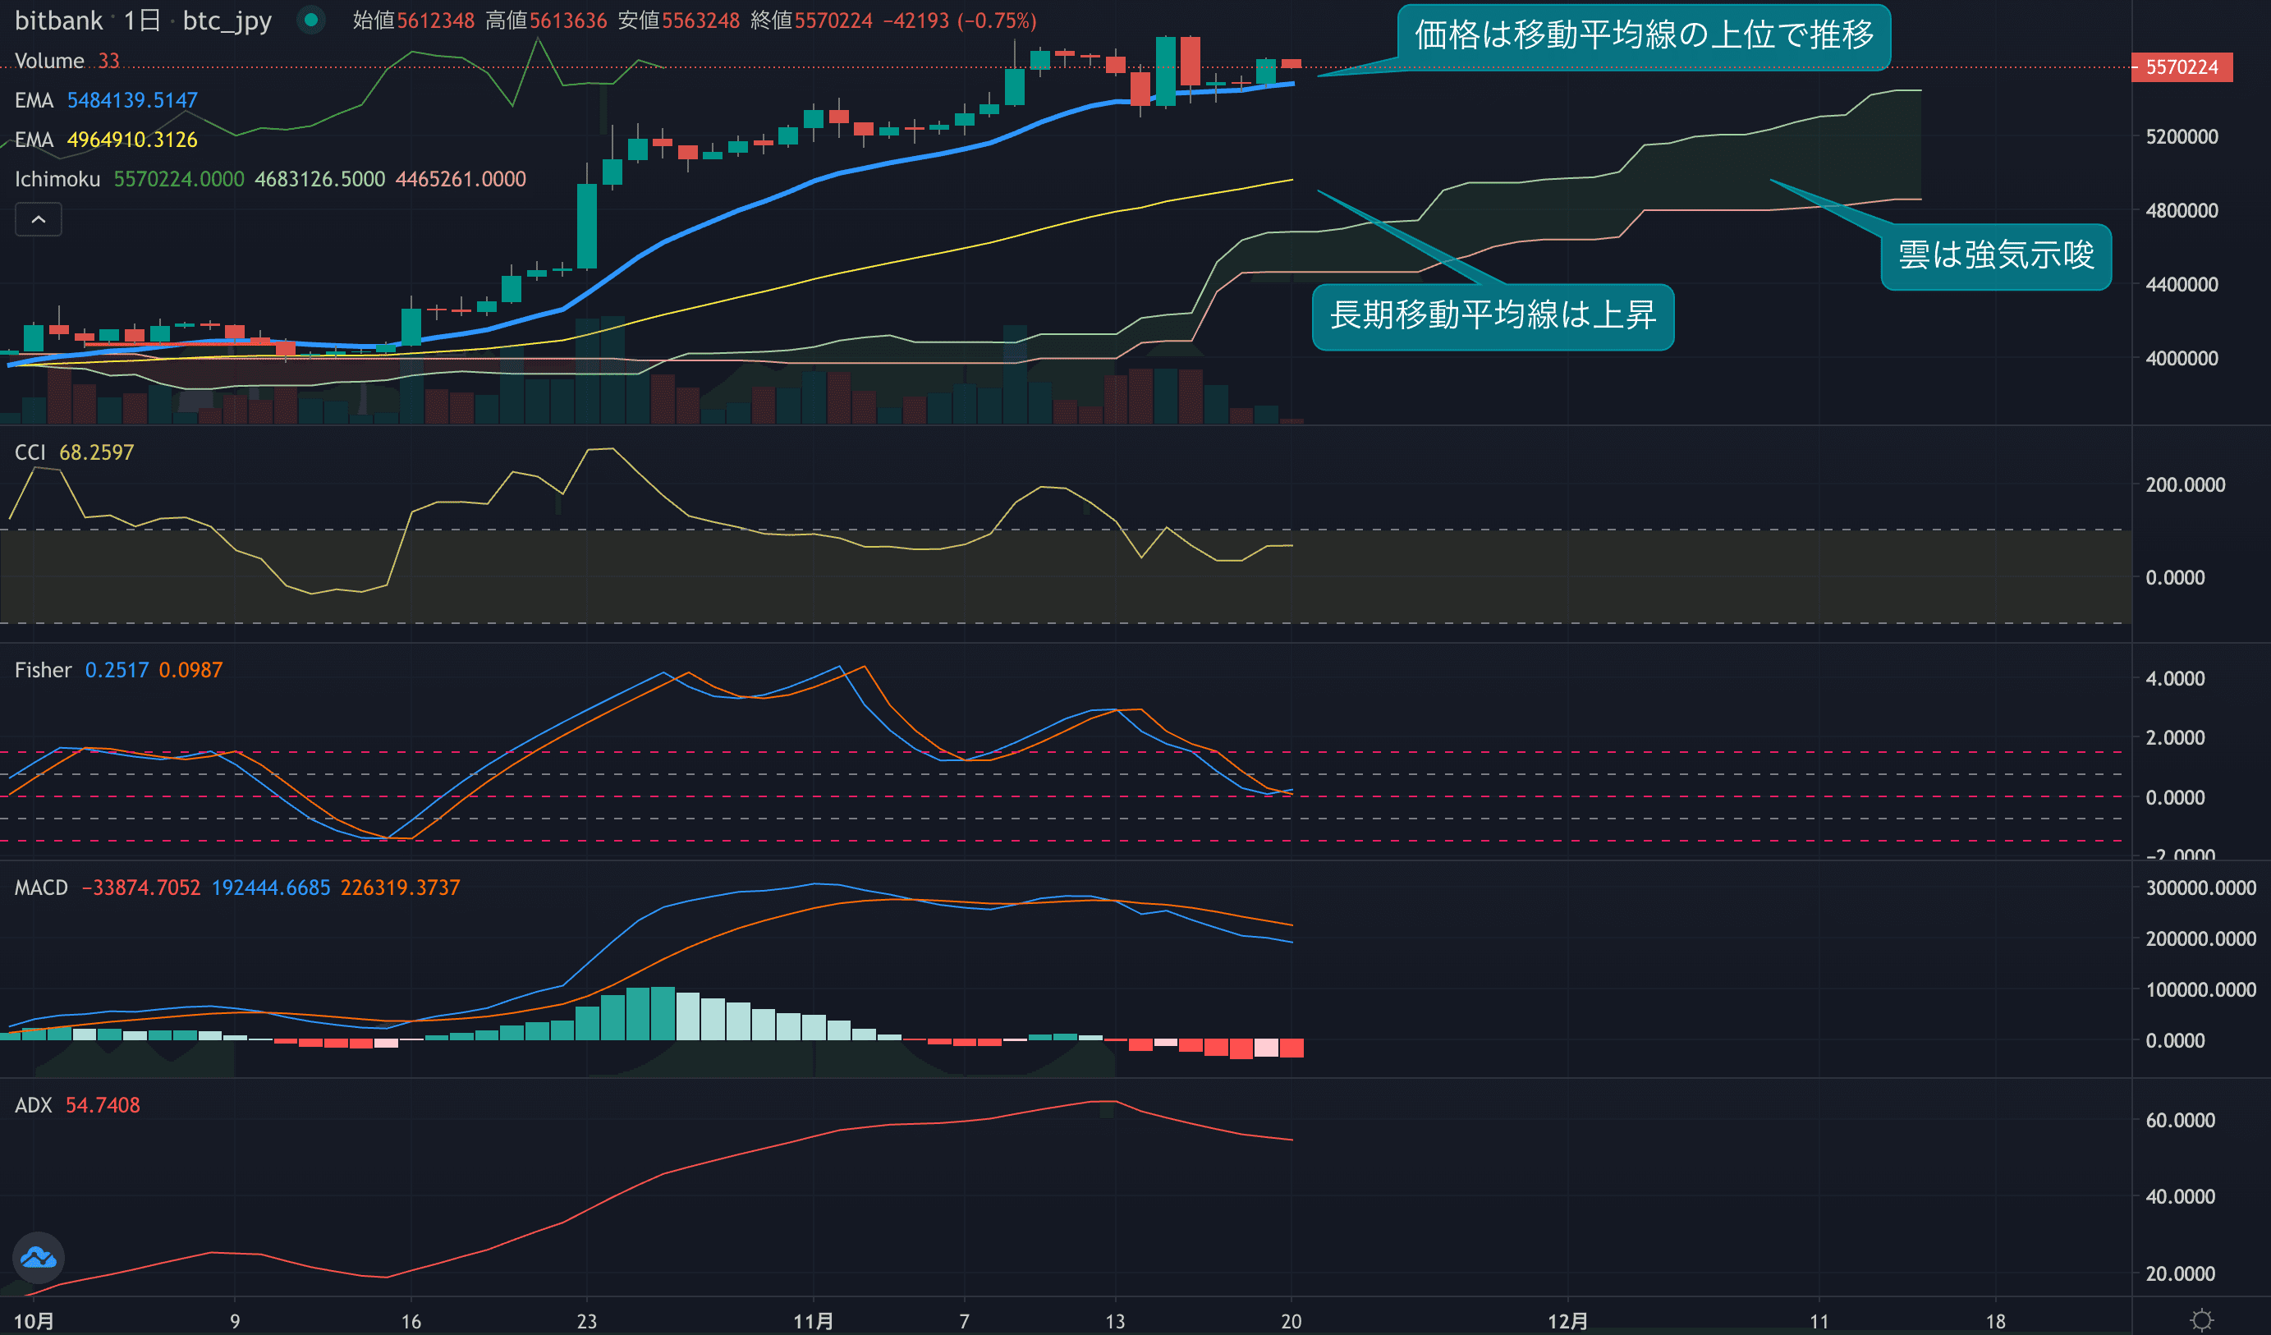2271x1335 pixels.
Task: Open chart settings gear in bottom-right corner
Action: coord(2201,1320)
